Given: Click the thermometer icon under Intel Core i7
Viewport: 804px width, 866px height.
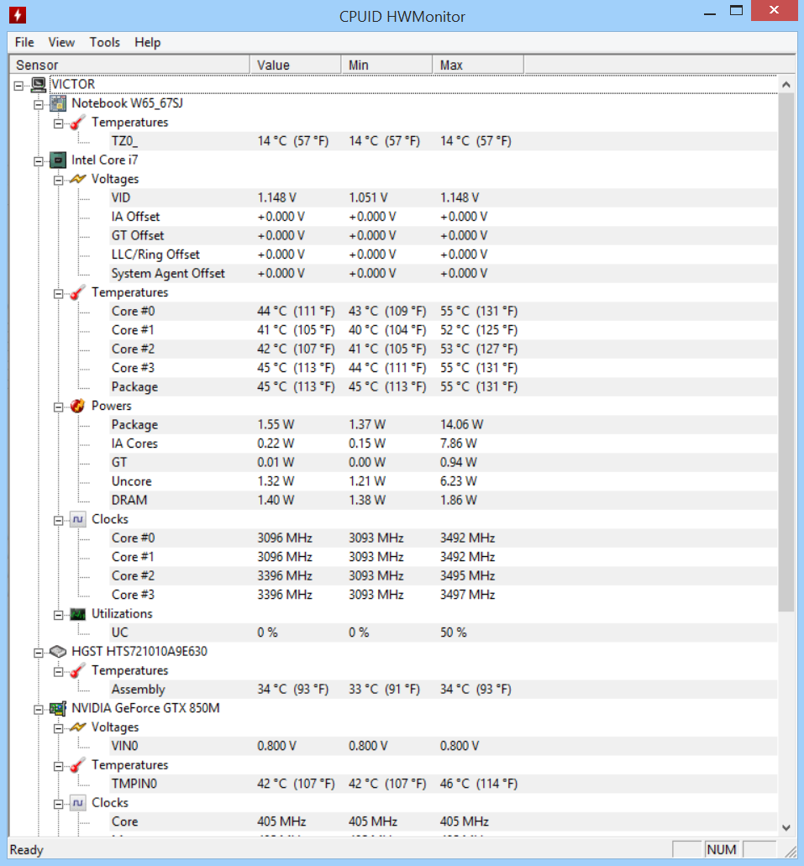Looking at the screenshot, I should coord(78,292).
